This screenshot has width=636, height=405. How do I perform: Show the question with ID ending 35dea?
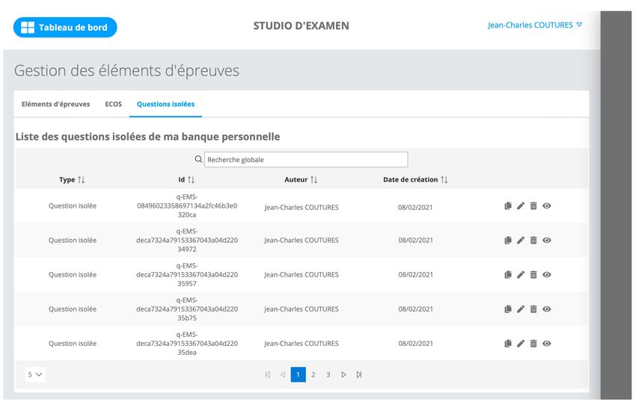tap(547, 344)
